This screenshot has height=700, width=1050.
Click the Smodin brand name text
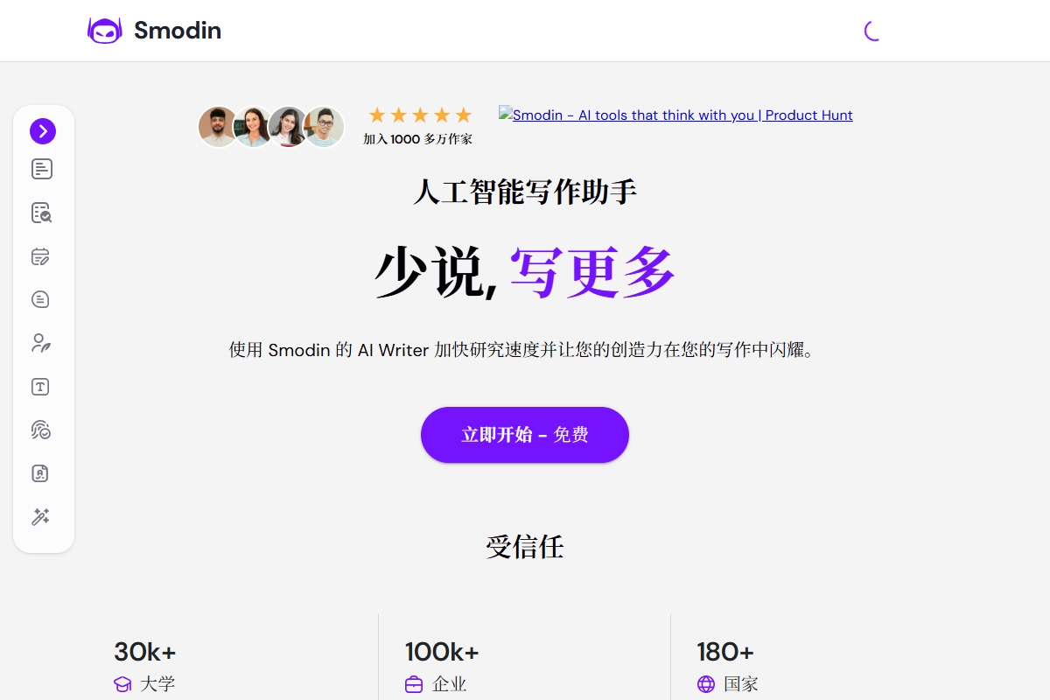(x=178, y=31)
